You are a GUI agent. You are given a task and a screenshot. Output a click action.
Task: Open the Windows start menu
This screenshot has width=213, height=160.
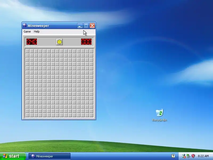click(x=13, y=156)
